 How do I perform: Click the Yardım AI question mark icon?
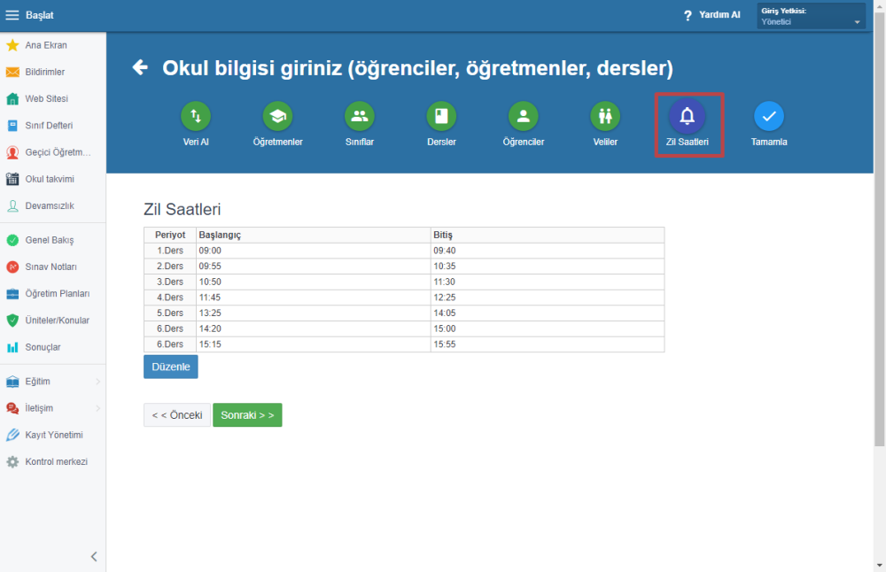pyautogui.click(x=688, y=15)
